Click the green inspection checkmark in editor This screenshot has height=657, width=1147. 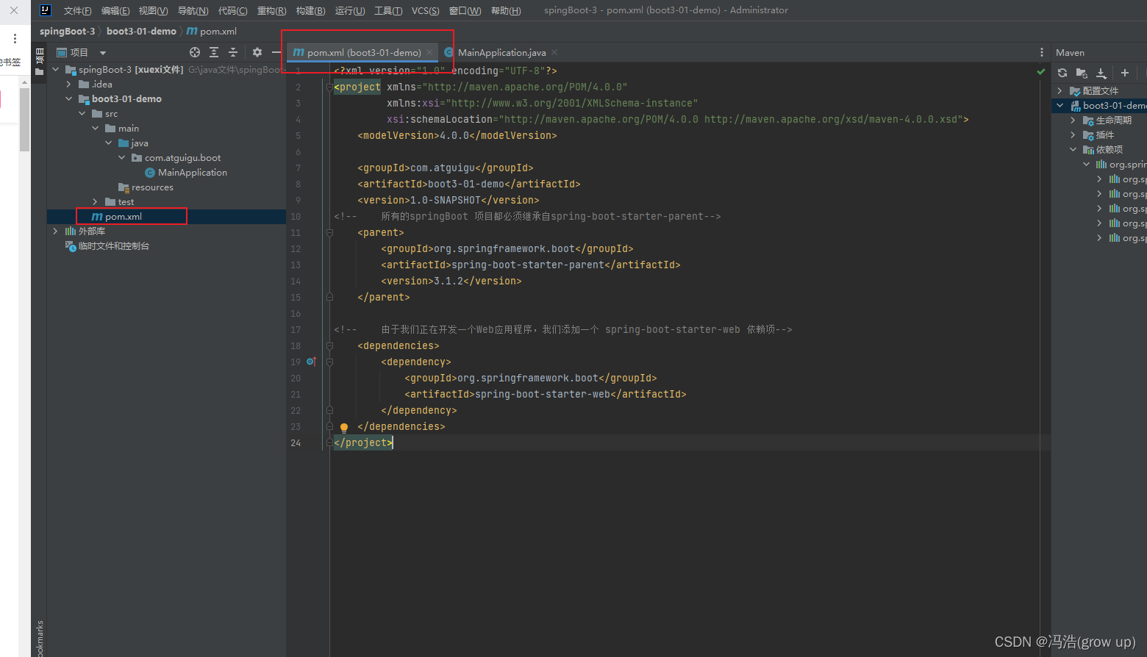[1040, 71]
